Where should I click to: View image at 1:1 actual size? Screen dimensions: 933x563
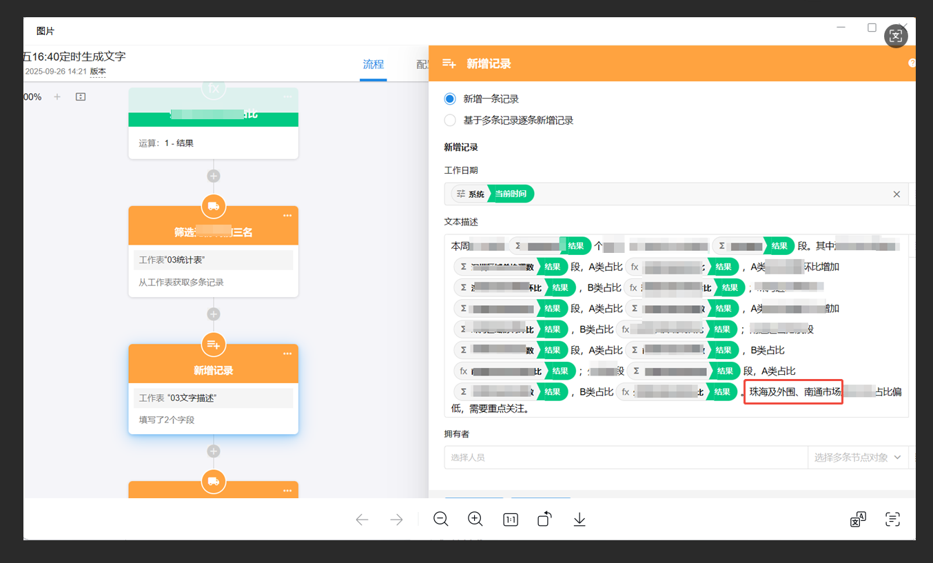pyautogui.click(x=511, y=519)
